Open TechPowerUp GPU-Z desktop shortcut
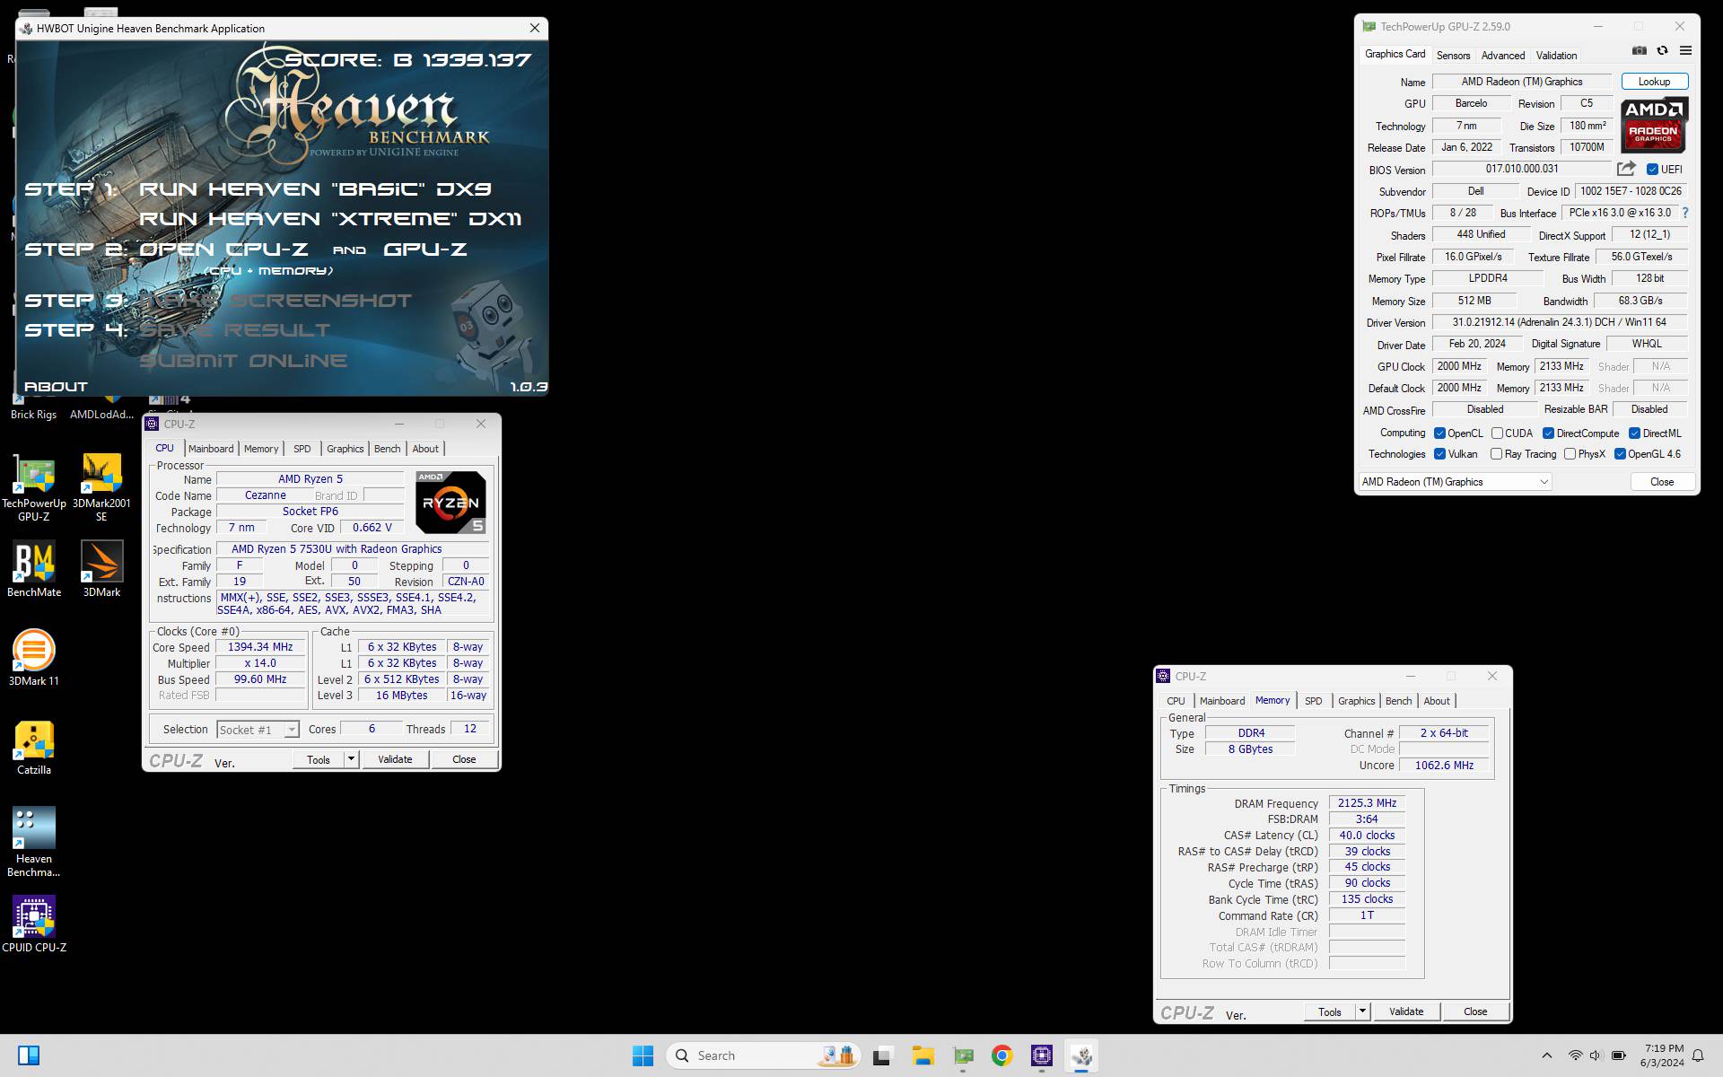1723x1077 pixels. [34, 489]
